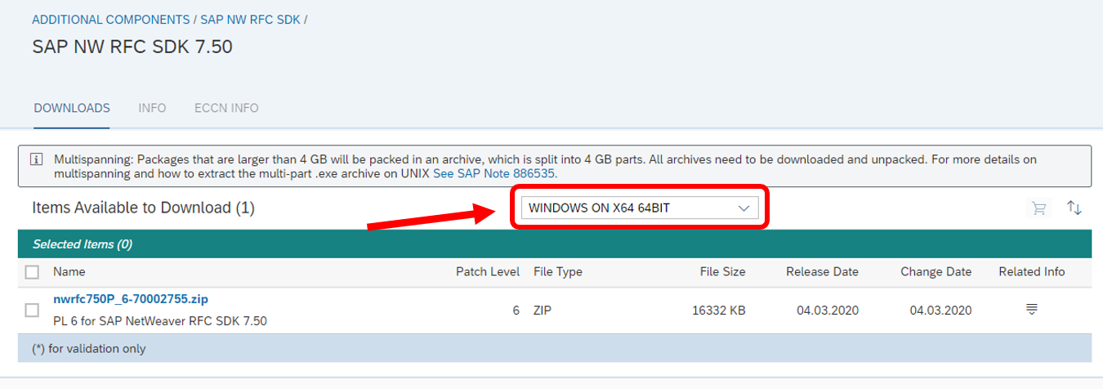Click the File Type column header

(x=557, y=271)
